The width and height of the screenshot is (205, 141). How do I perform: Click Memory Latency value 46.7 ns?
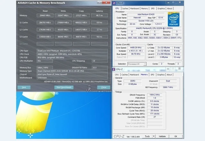pyautogui.click(x=99, y=15)
